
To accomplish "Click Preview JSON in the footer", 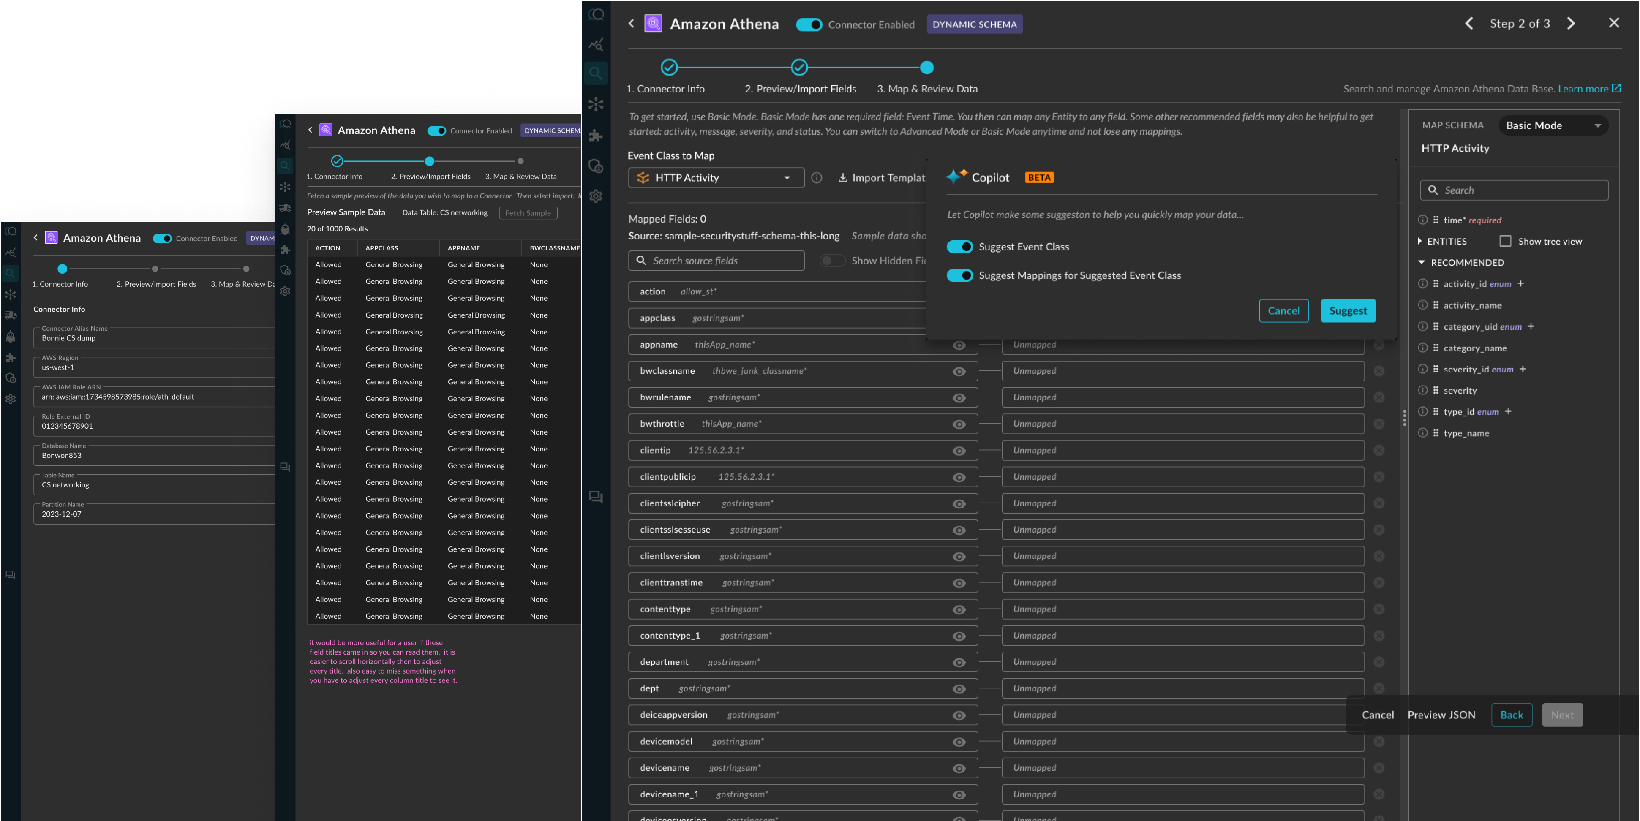I will 1441,715.
